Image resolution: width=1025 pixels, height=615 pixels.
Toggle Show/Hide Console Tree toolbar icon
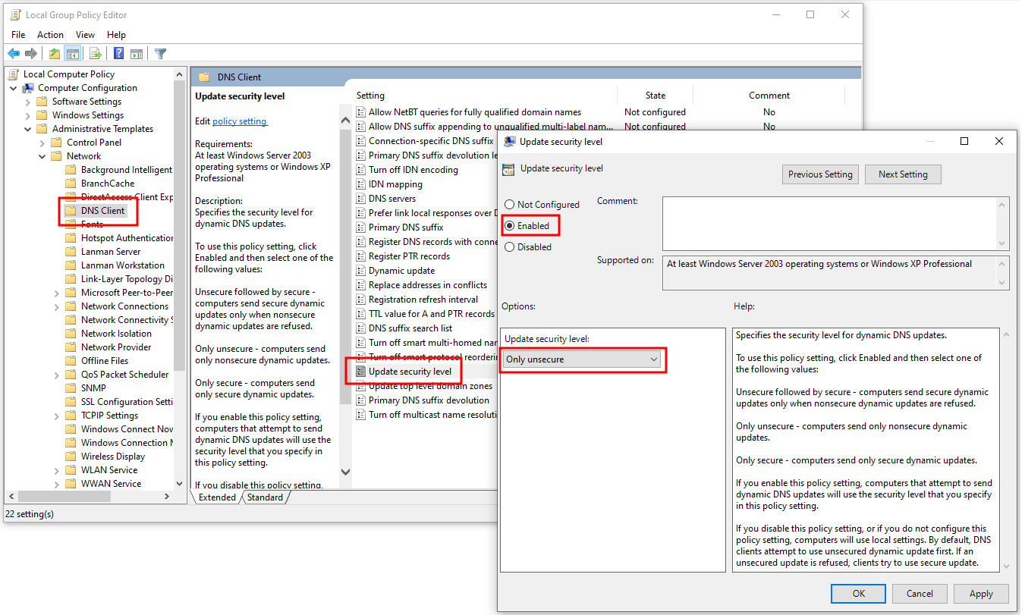(x=73, y=53)
